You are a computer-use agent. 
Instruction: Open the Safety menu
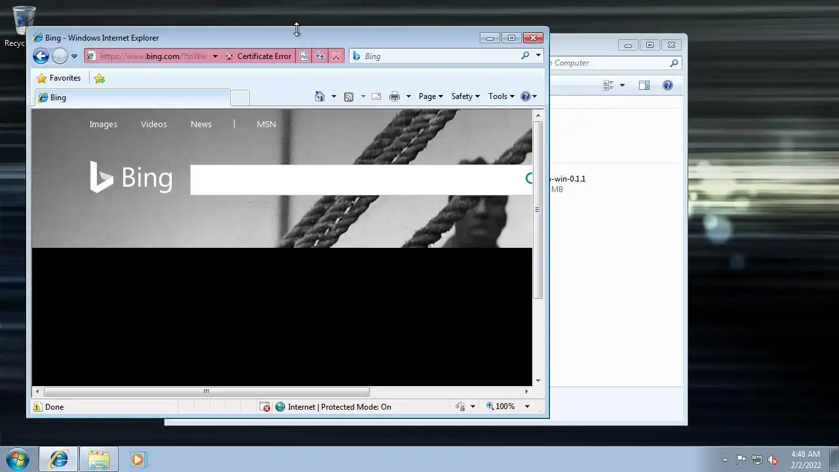point(465,96)
